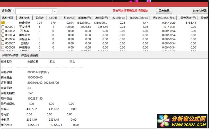Sort by the 盈利数 column header
Screen dimensions: 210x129
(x=40, y=18)
